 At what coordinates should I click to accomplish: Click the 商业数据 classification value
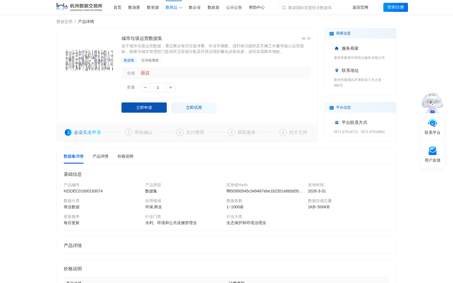click(x=72, y=207)
